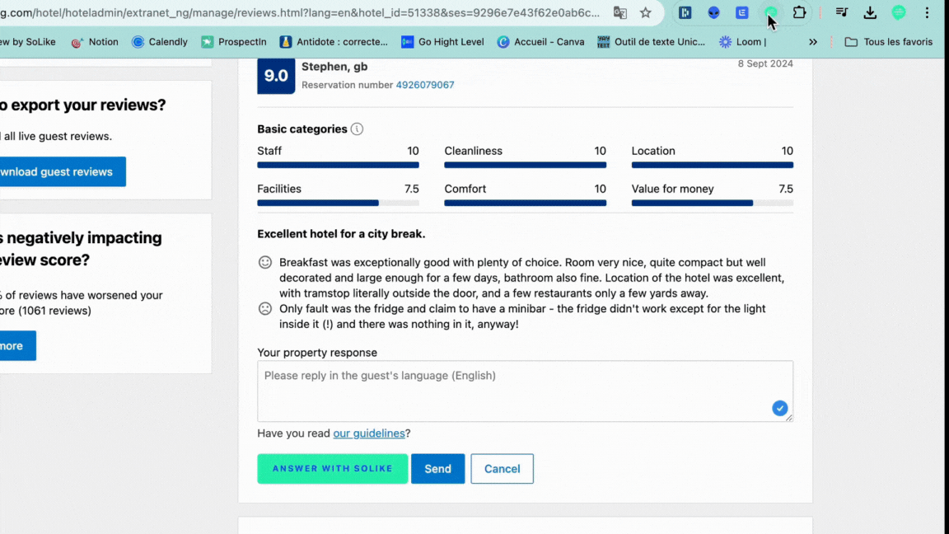Click the info icon beside Basic categories

[357, 129]
